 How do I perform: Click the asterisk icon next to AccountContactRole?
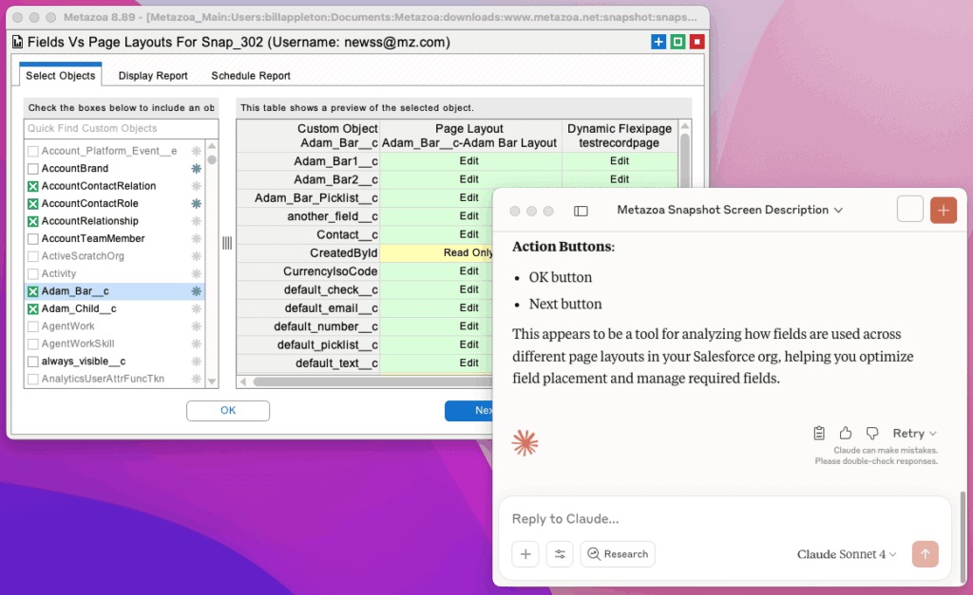(x=196, y=203)
